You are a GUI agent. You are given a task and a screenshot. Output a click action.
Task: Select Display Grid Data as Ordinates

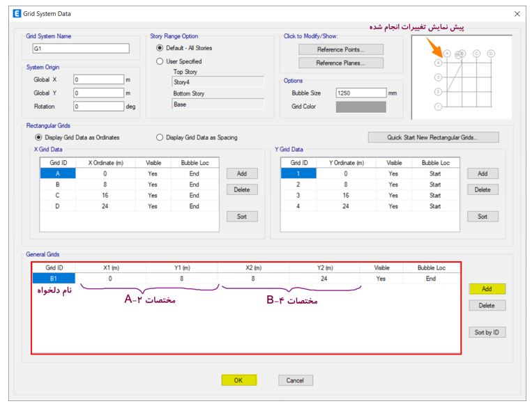pyautogui.click(x=38, y=137)
